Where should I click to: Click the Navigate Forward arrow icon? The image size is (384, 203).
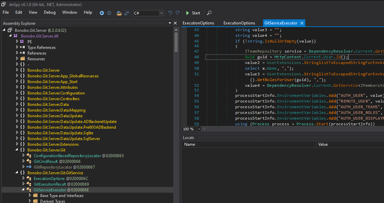(x=109, y=13)
